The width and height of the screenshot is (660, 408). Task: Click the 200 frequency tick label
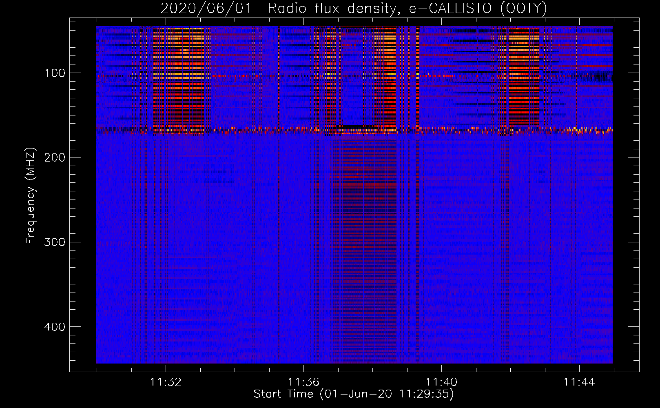pyautogui.click(x=55, y=157)
